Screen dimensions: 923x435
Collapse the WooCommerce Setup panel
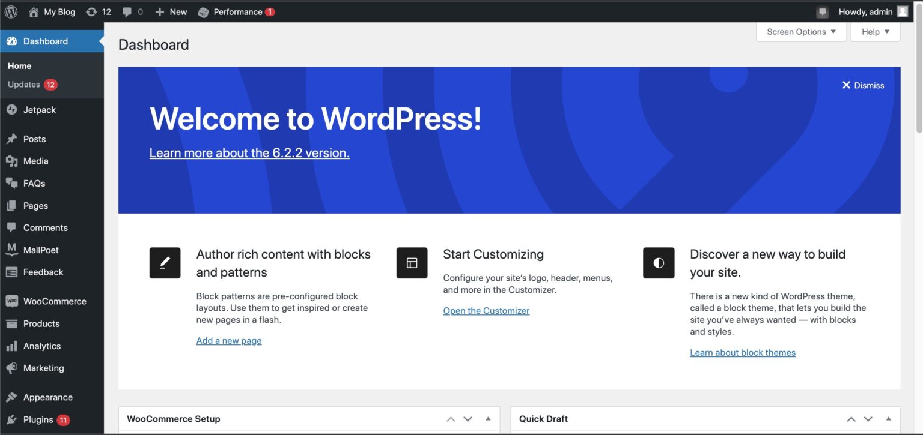click(x=488, y=418)
